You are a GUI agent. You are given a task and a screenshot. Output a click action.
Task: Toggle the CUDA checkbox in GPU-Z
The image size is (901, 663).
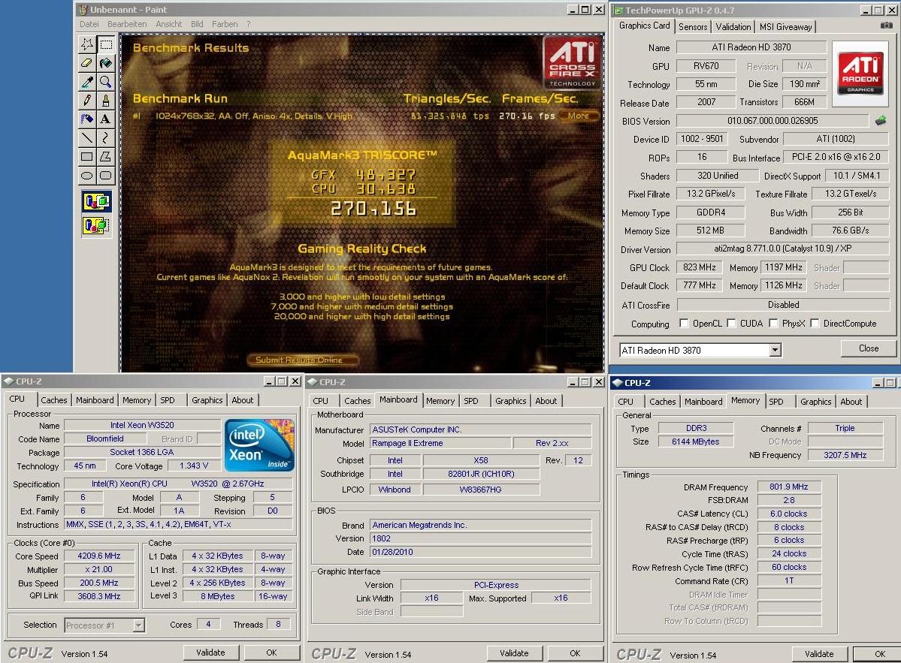point(731,323)
